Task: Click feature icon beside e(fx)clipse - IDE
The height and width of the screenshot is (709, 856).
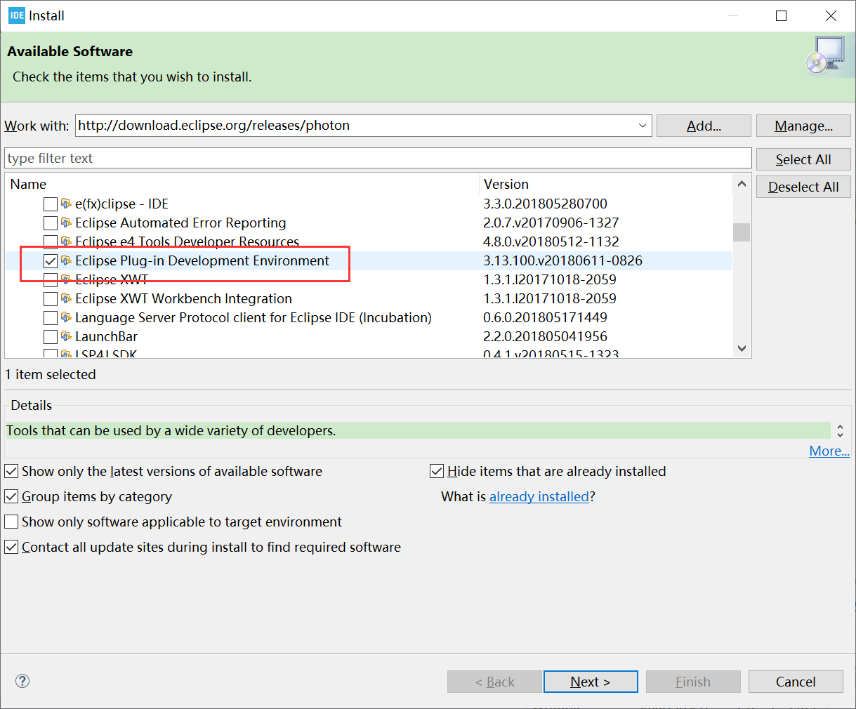Action: coord(66,204)
